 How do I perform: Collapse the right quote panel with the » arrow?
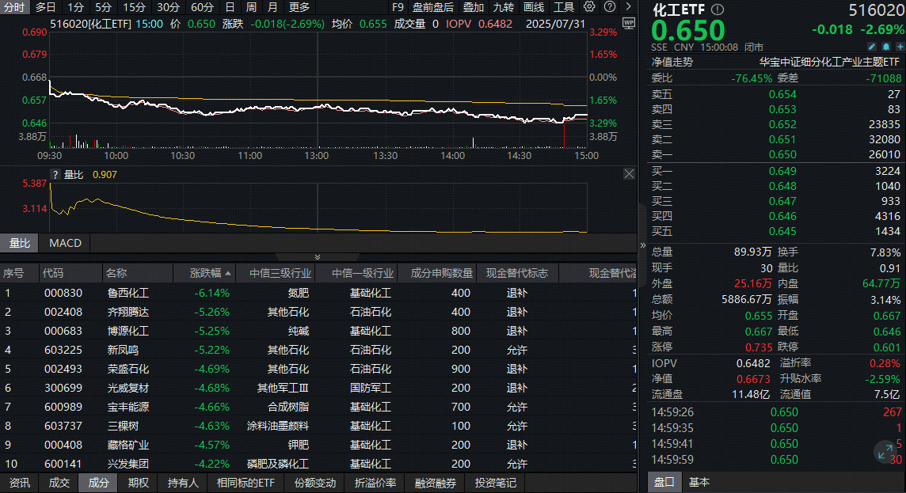point(643,245)
